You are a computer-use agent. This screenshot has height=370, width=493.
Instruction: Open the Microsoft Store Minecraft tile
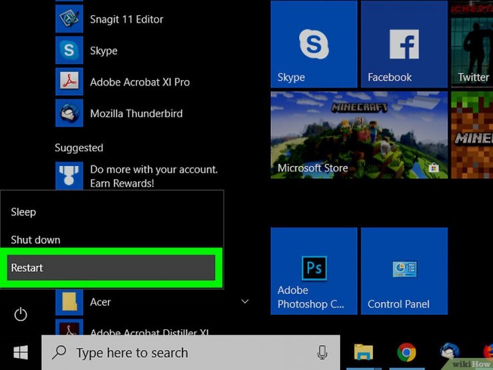tap(359, 135)
